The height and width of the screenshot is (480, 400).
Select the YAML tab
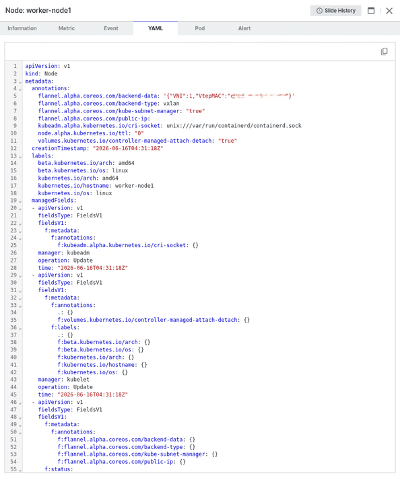pos(156,28)
